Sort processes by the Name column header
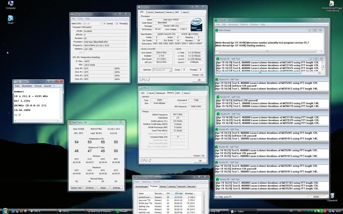This screenshot has width=343, height=214. point(145,193)
